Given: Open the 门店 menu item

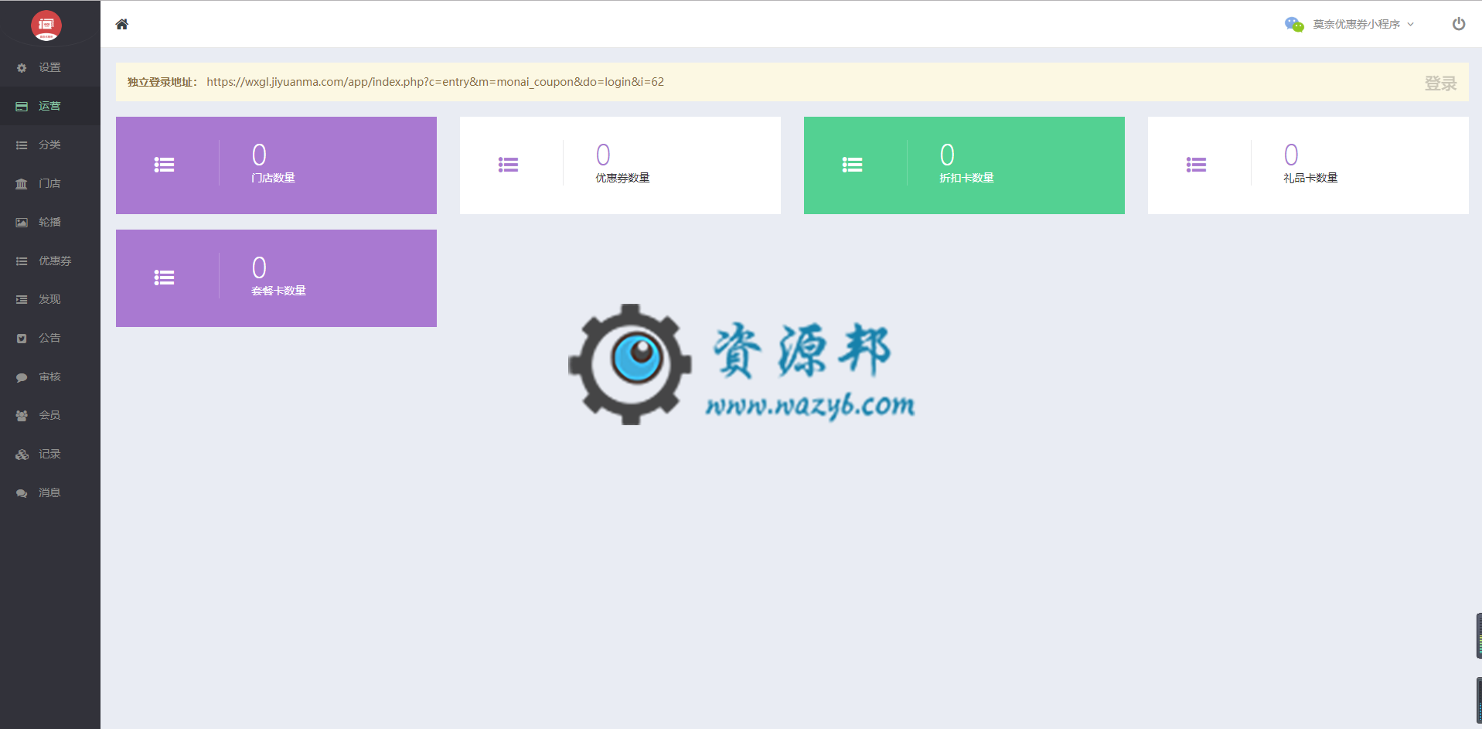Looking at the screenshot, I should click(x=50, y=183).
